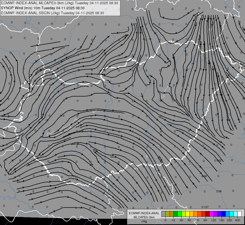
Task: Click the '50' legend scale label
Action: (189, 220)
